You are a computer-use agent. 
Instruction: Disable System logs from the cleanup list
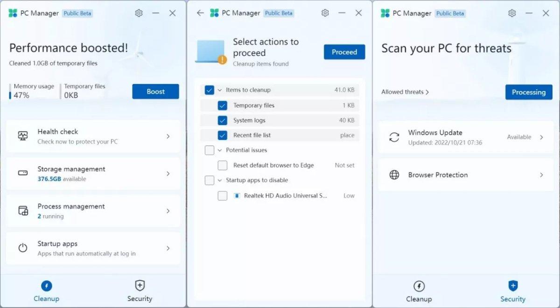click(x=222, y=120)
